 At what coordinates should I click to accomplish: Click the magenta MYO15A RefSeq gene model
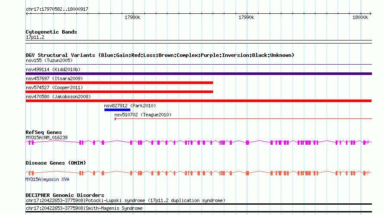click(198, 142)
